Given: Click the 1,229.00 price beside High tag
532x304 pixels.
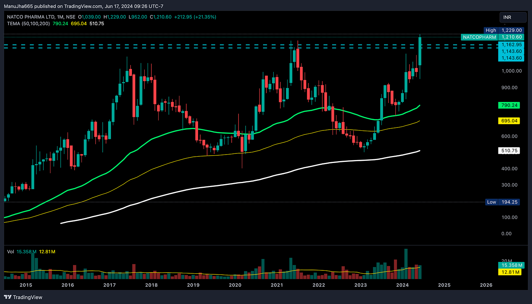Looking at the screenshot, I should coord(511,30).
